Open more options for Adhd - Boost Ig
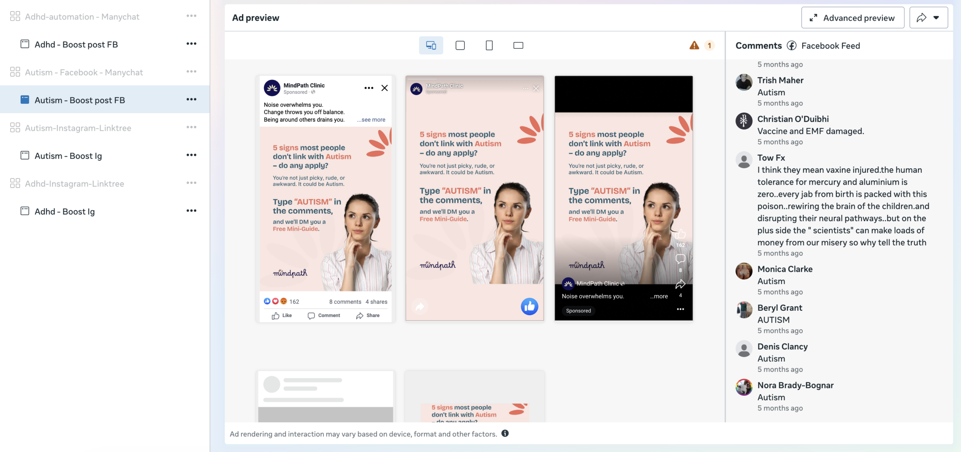This screenshot has height=452, width=961. click(191, 211)
